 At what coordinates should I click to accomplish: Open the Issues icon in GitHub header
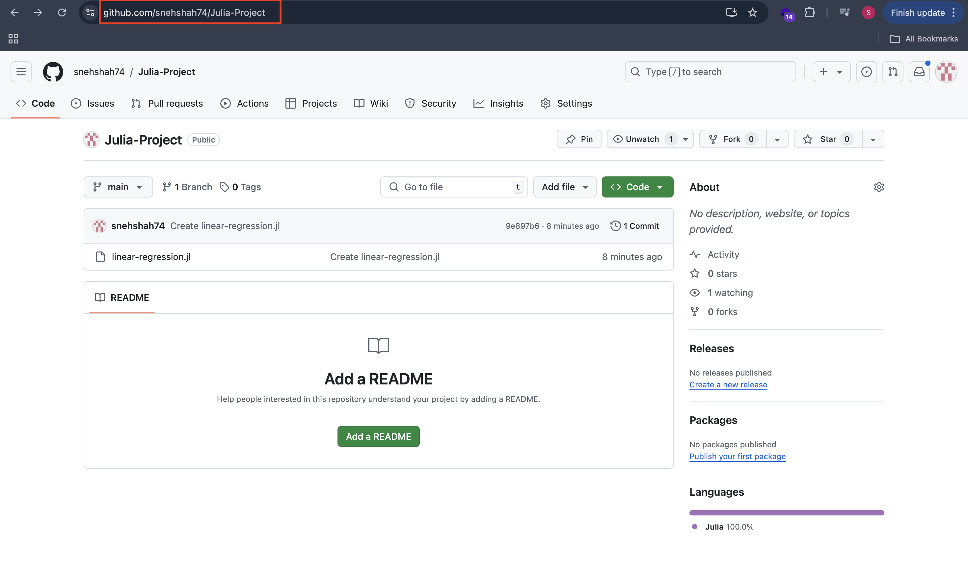[x=866, y=71]
